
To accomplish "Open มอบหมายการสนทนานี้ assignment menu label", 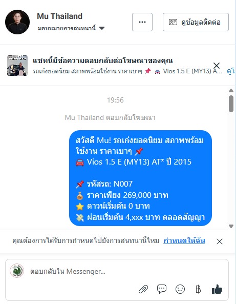I will coord(67,29).
